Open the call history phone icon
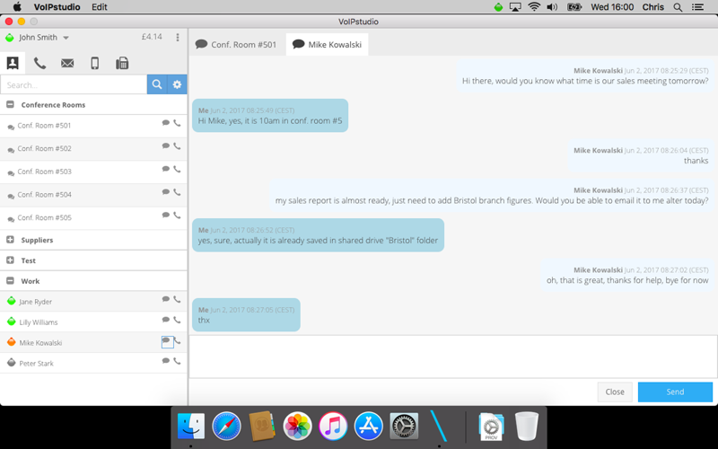Screen dimensions: 718x449 [x=39, y=63]
